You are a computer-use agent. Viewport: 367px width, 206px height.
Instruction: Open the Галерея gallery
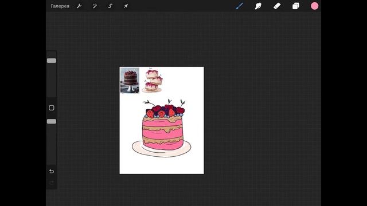pyautogui.click(x=60, y=6)
